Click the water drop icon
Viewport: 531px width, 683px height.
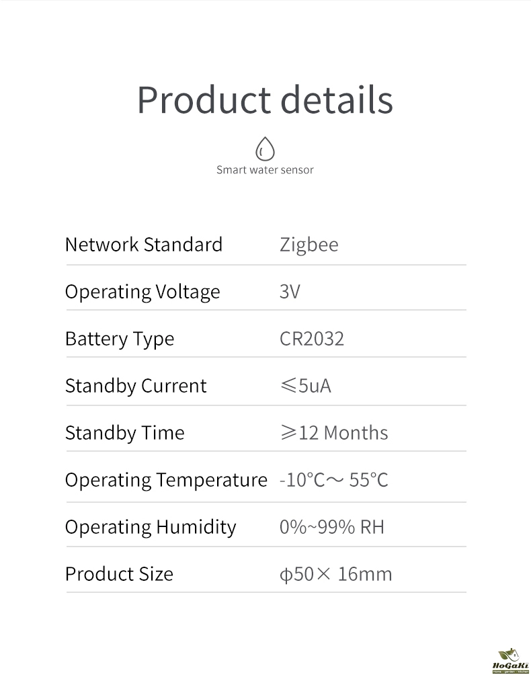265,149
